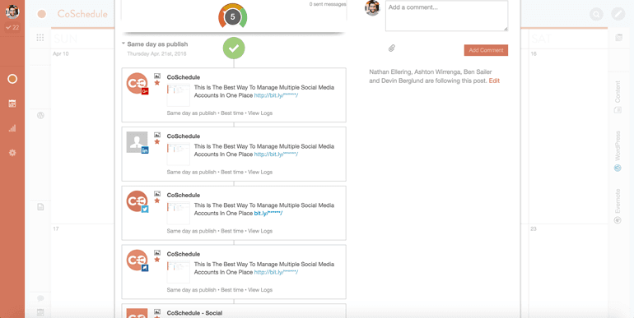Collapse the Same day as publish group
The image size is (634, 318).
(x=123, y=44)
